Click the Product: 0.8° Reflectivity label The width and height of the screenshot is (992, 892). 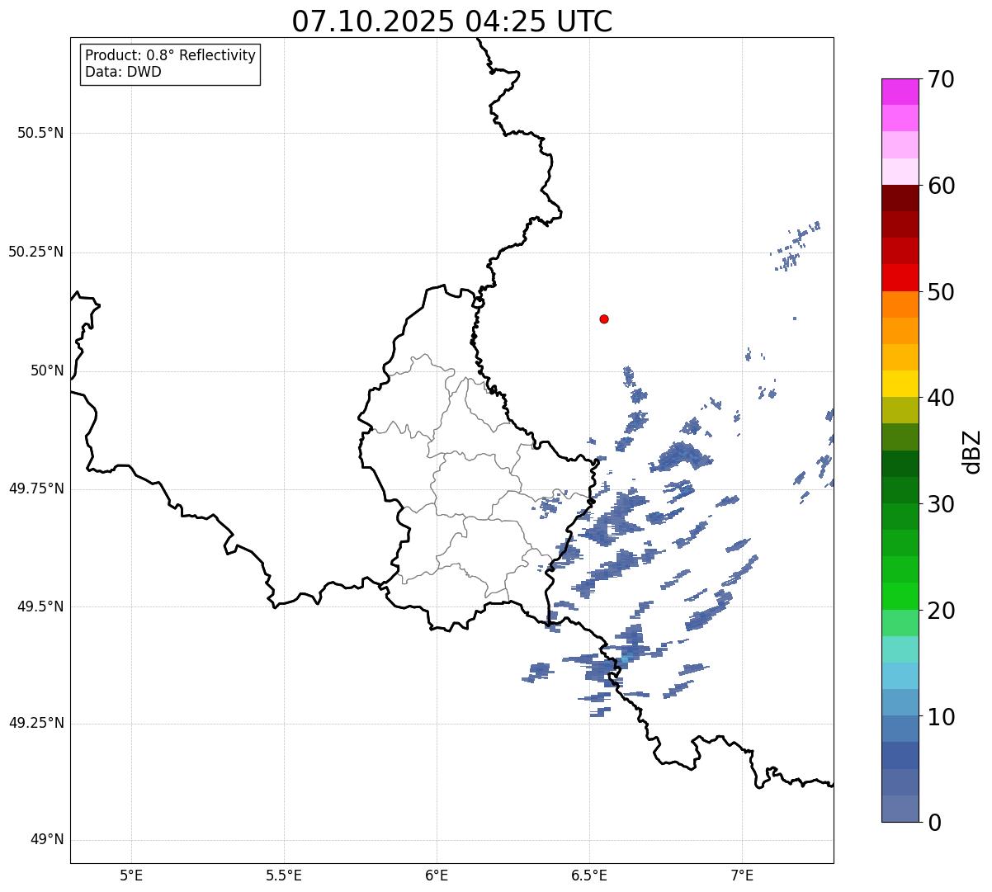pyautogui.click(x=171, y=55)
